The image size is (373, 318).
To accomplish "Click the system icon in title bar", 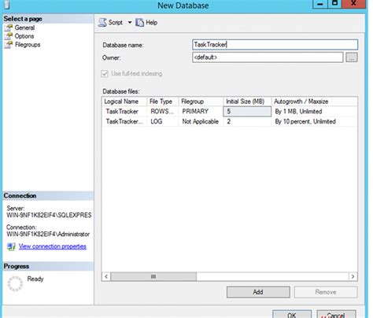I will coord(7,5).
